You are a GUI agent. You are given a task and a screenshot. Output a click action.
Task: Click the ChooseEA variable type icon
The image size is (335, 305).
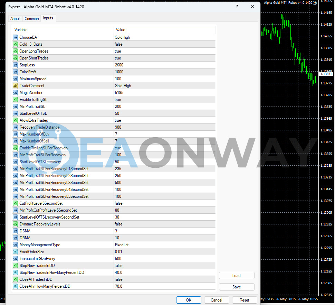tap(16, 37)
